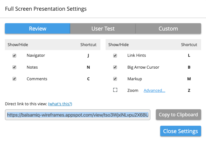Select the Review tab
Screen dimensions: 206x141
(38, 29)
